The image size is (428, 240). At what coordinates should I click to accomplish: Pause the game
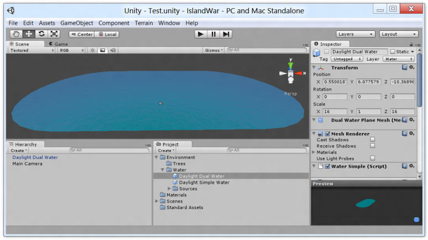point(213,34)
